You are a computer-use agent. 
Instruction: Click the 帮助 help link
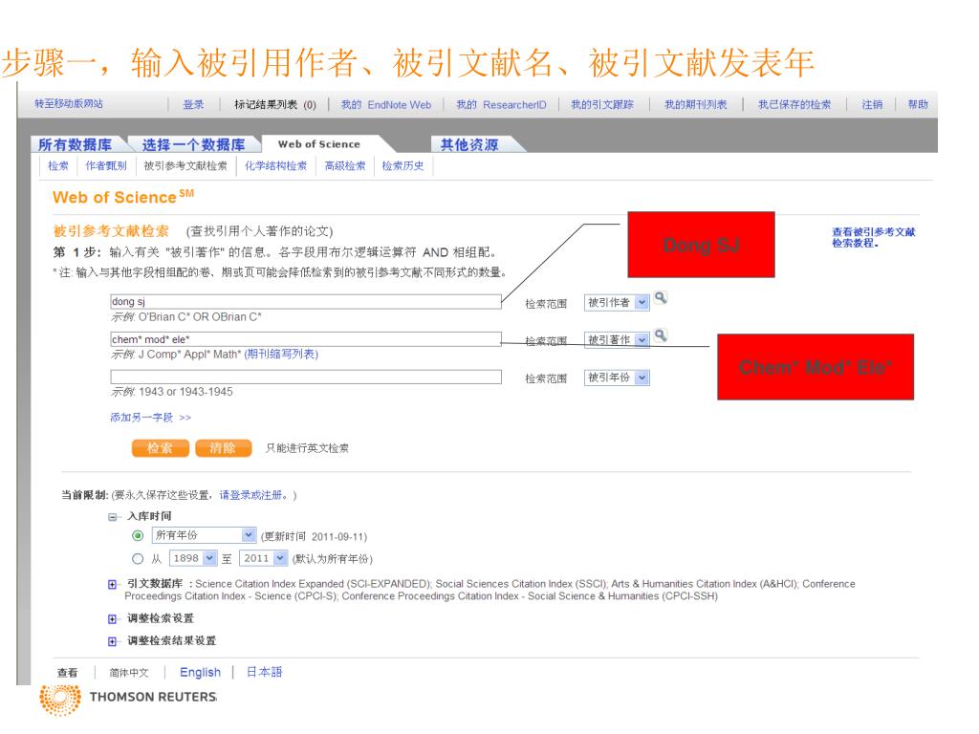point(918,105)
